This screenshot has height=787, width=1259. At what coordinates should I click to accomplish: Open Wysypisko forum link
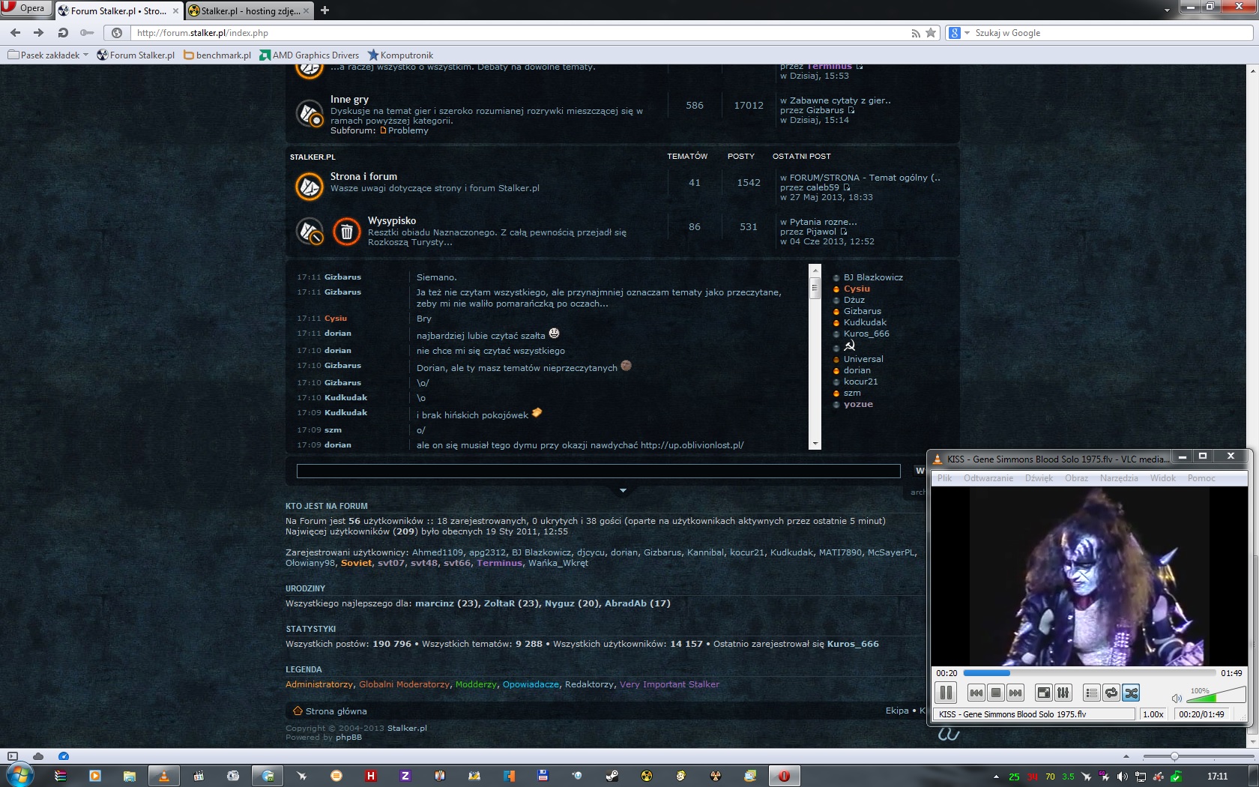coord(392,220)
